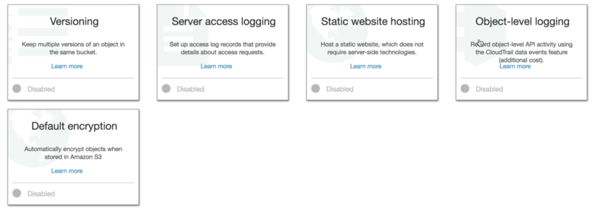Image resolution: width=592 pixels, height=212 pixels.
Task: Click the Object-level logging status circle
Action: pyautogui.click(x=465, y=89)
